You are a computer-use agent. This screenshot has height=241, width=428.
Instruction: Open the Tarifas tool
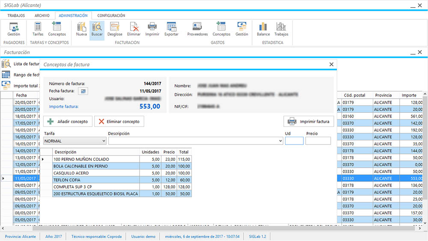(38, 29)
